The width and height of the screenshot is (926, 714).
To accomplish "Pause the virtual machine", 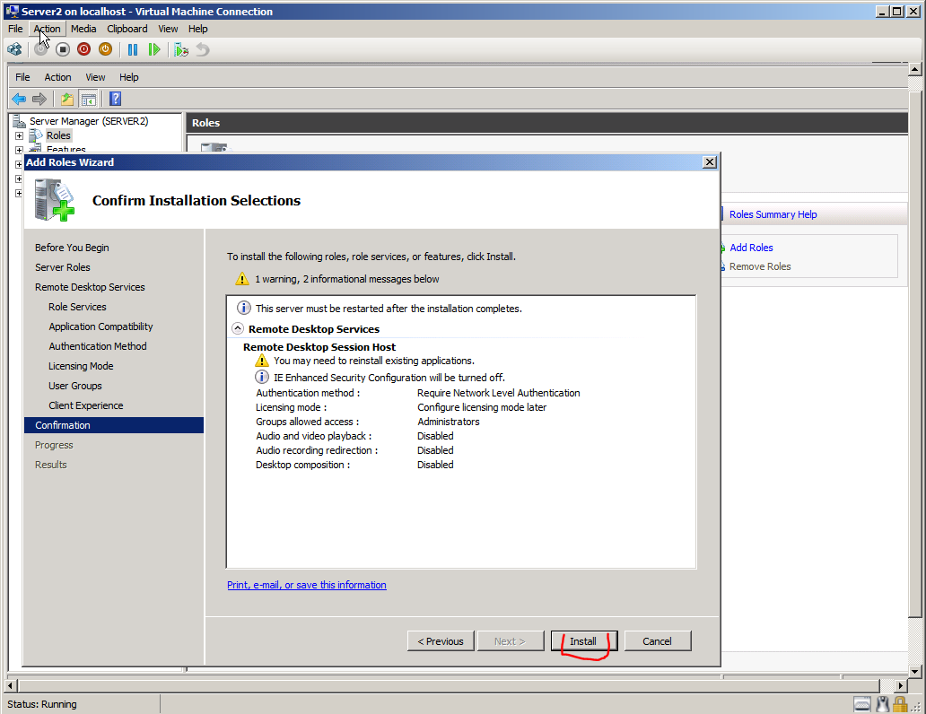I will (133, 49).
